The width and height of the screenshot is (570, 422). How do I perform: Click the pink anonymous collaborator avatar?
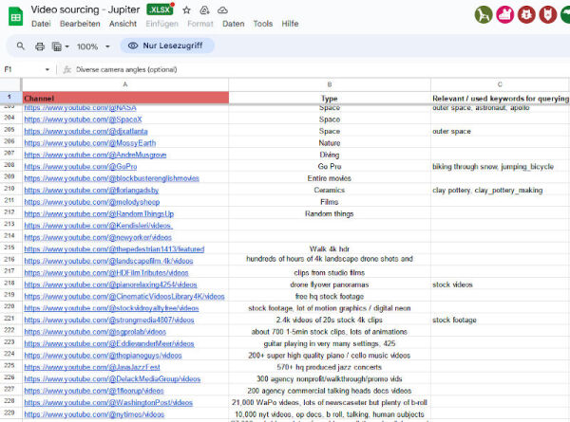(x=505, y=15)
